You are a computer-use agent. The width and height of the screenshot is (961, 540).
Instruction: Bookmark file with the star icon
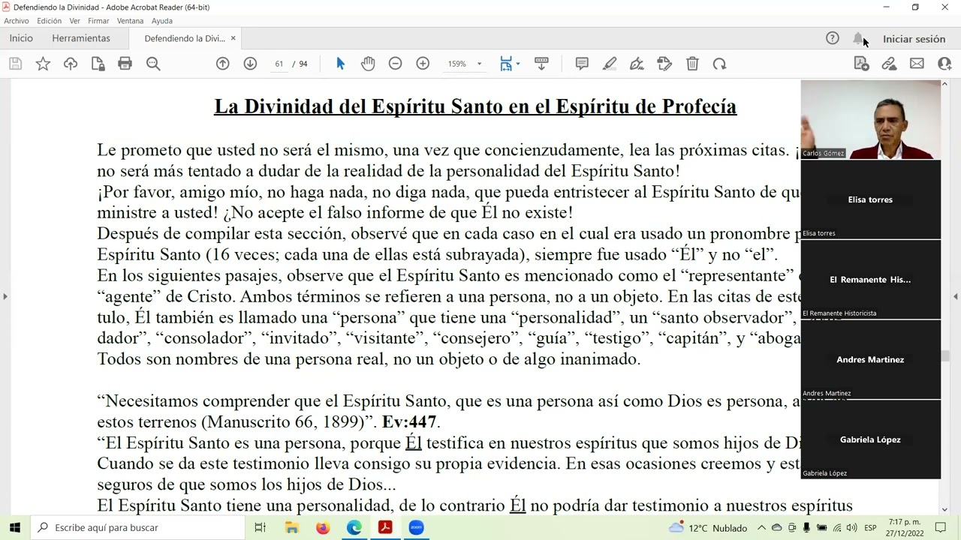point(43,64)
